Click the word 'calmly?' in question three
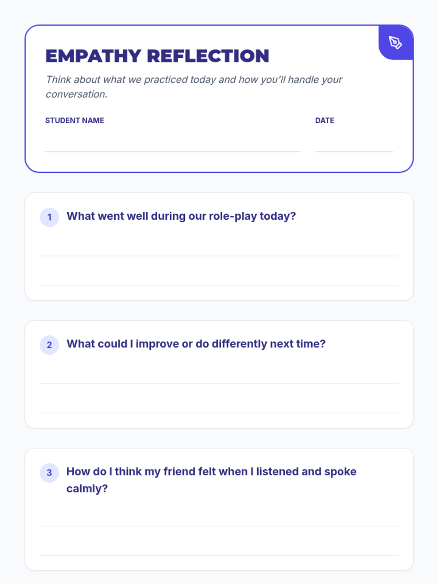Screen dimensions: 438x584 tap(87, 489)
